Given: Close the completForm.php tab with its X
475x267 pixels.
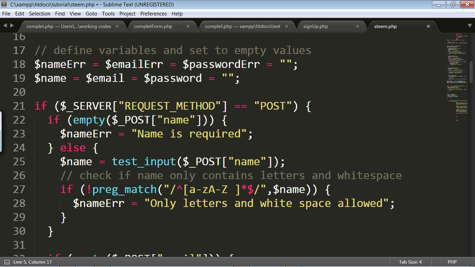Looking at the screenshot, I should pos(188,26).
